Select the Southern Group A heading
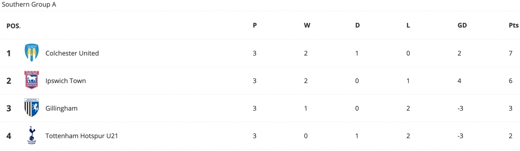 click(29, 5)
